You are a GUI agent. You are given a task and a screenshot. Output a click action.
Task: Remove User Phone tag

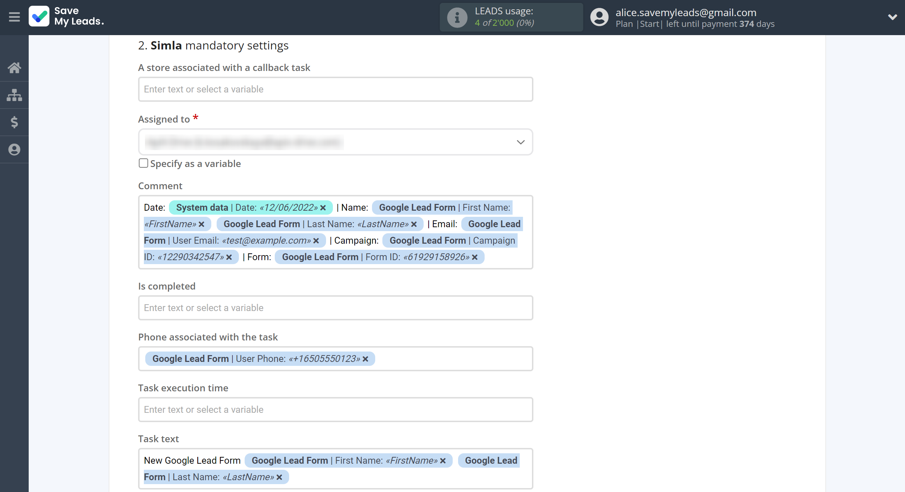(x=366, y=359)
